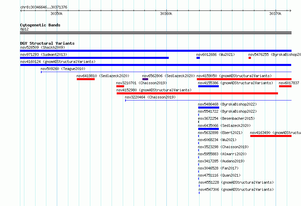This screenshot has width=301, height=206.
Task: Click the nsv4152980 long red bar
Action: [197, 93]
